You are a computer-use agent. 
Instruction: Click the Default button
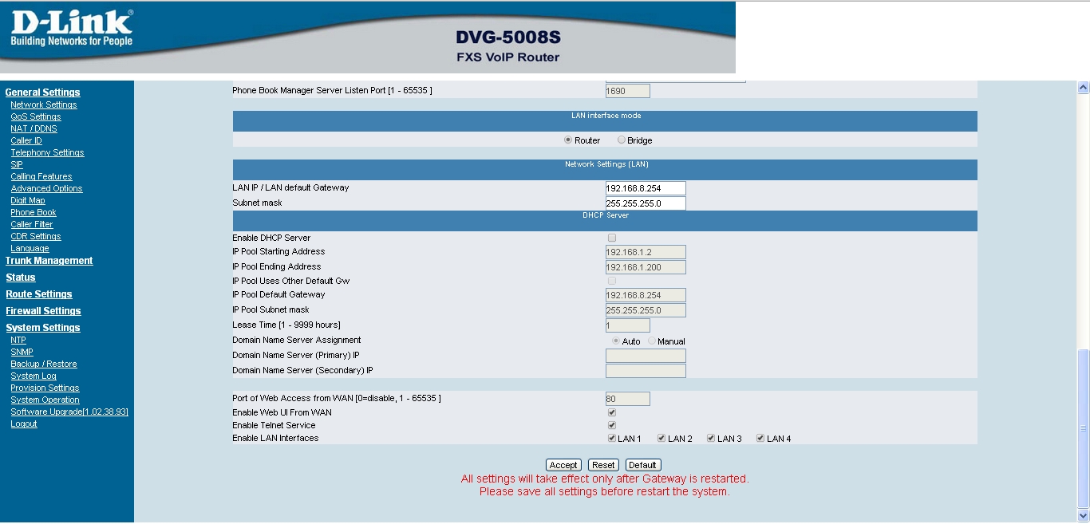[x=643, y=465]
